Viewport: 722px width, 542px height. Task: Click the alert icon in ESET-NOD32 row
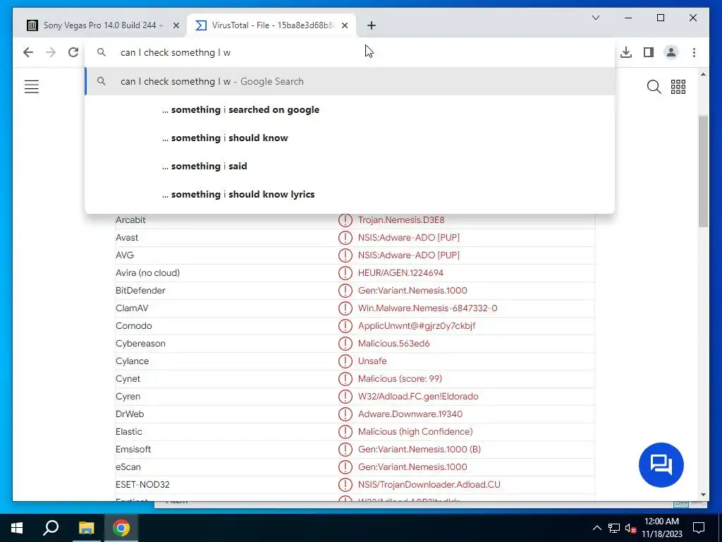pyautogui.click(x=345, y=484)
